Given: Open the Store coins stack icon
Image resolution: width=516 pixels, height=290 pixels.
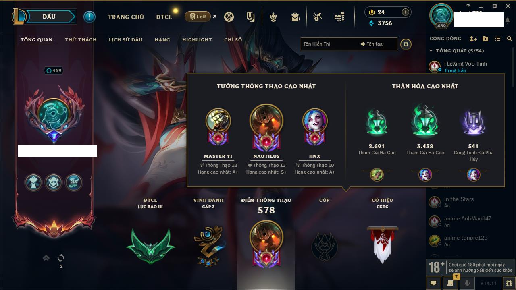Looking at the screenshot, I should pos(339,17).
